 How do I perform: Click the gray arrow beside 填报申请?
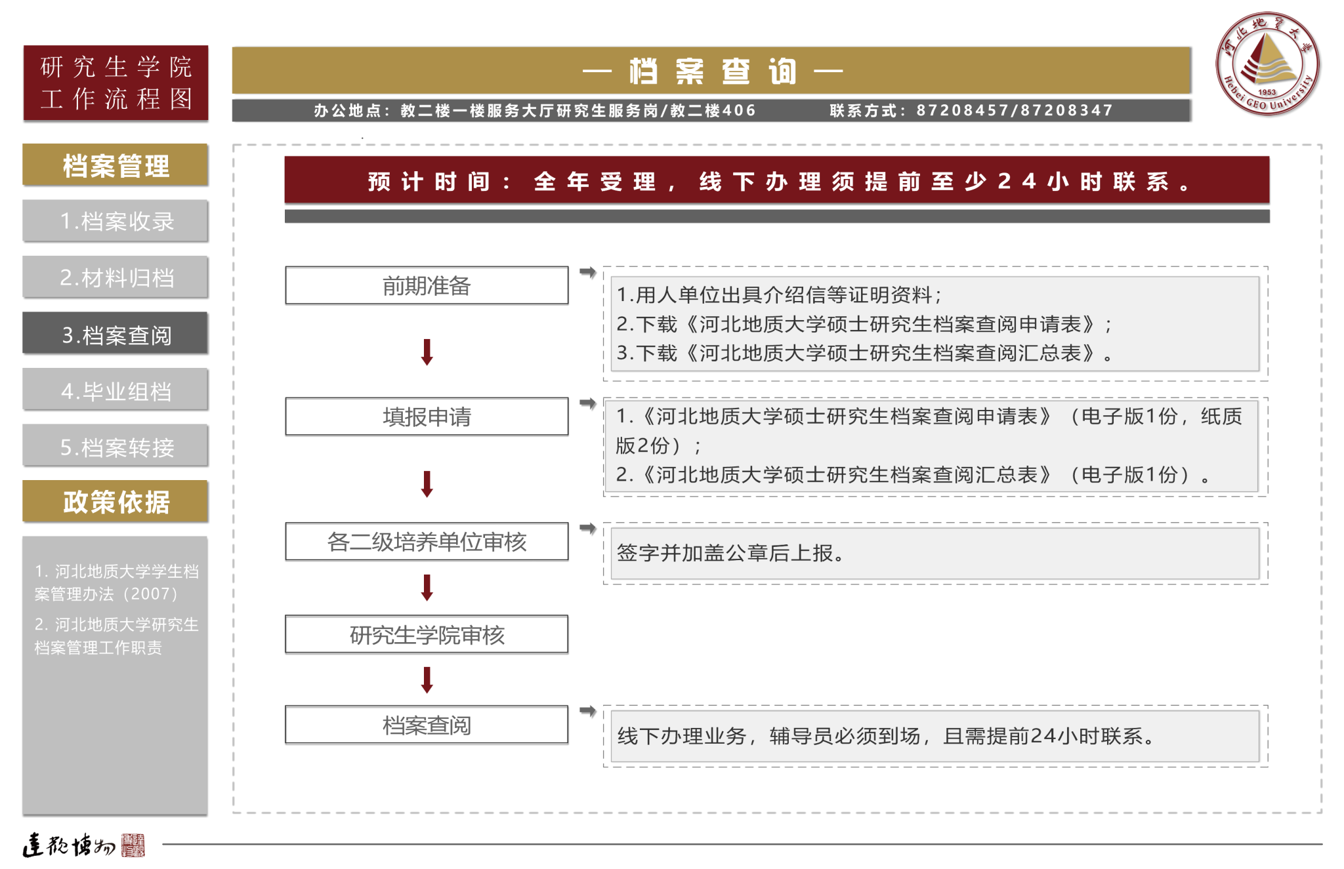(x=587, y=403)
